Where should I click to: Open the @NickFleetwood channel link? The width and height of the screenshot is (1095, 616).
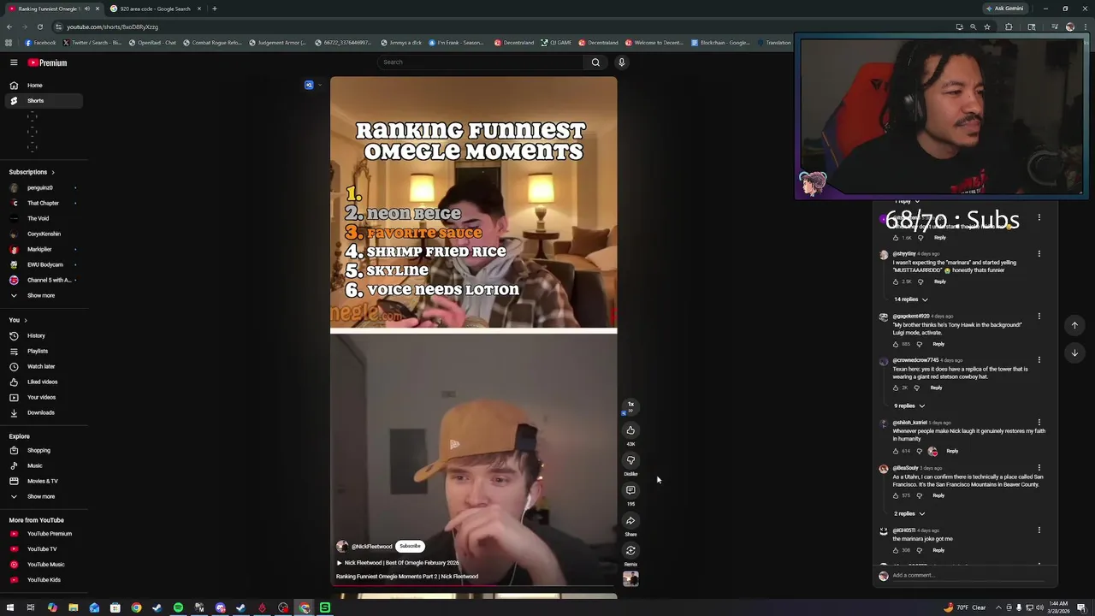coord(371,546)
